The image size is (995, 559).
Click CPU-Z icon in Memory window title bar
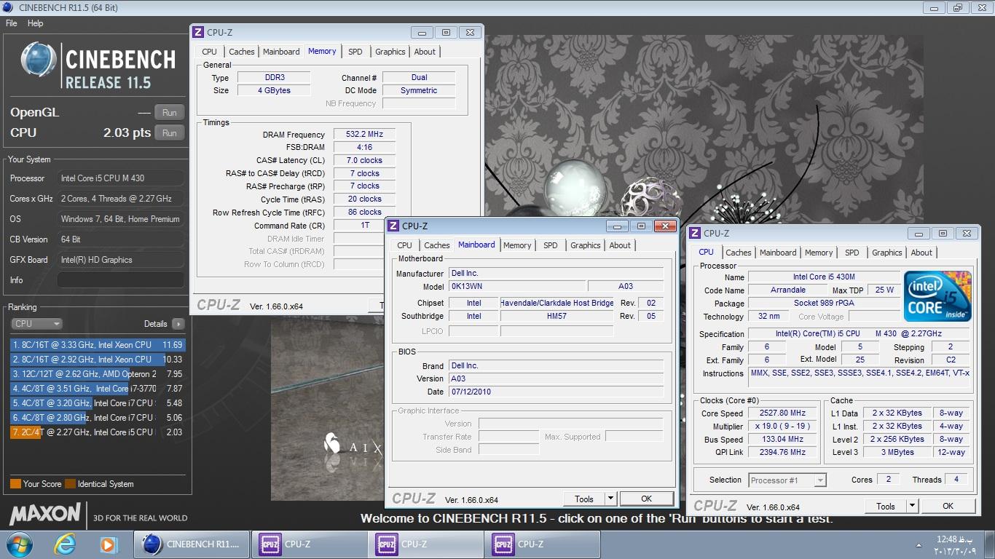coord(198,32)
